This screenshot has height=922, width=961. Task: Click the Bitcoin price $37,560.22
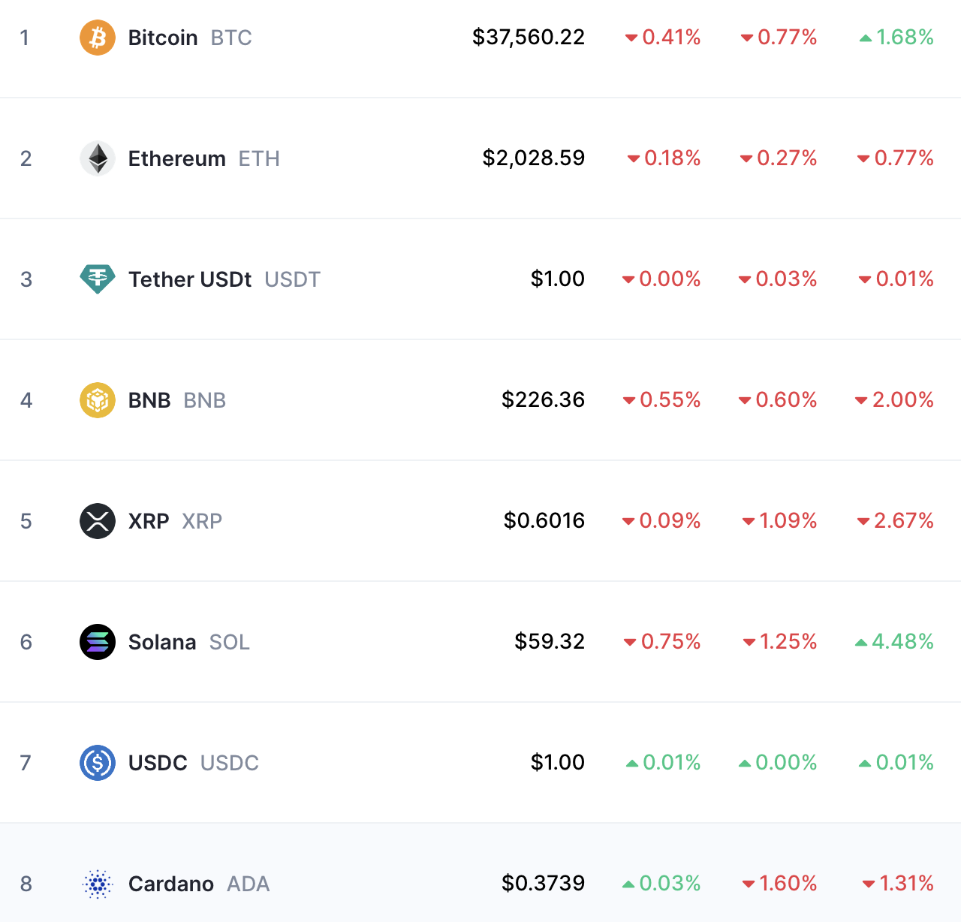click(529, 37)
